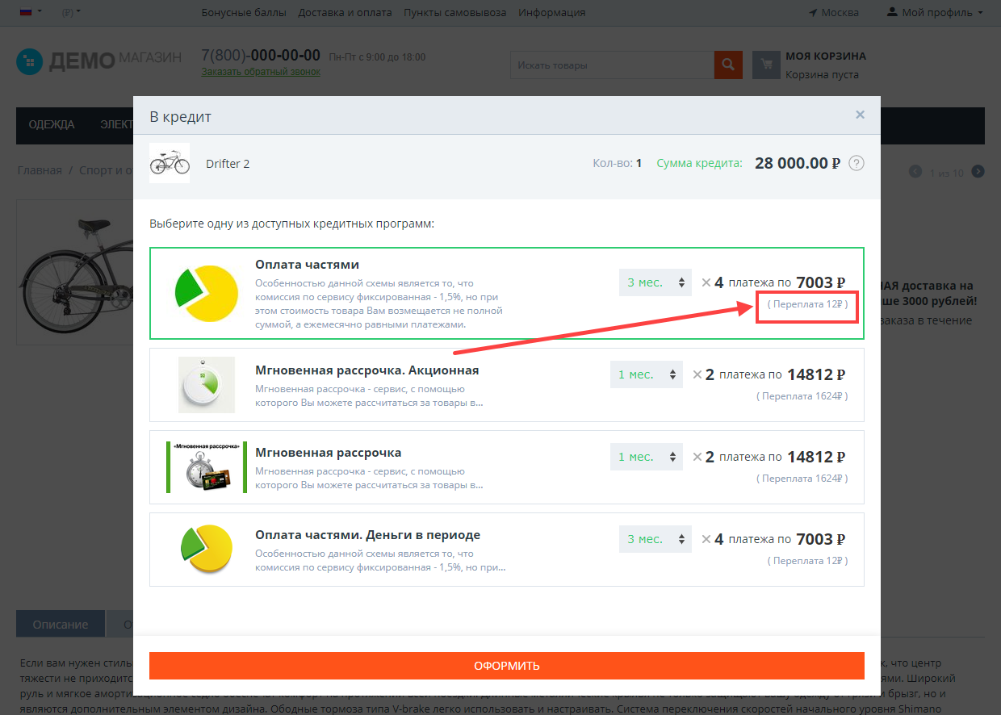Image resolution: width=1001 pixels, height=715 pixels.
Task: Open the ОДЕЖДА menu category
Action: [52, 124]
